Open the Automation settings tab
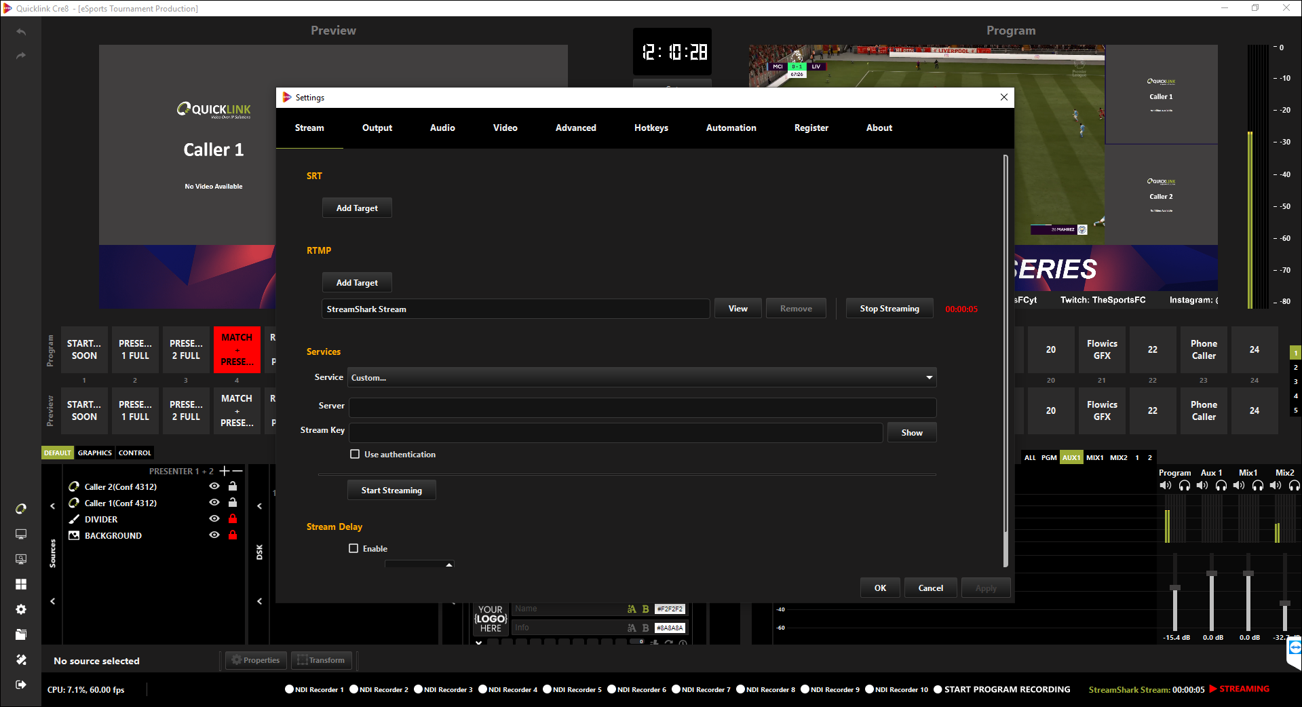 click(731, 128)
